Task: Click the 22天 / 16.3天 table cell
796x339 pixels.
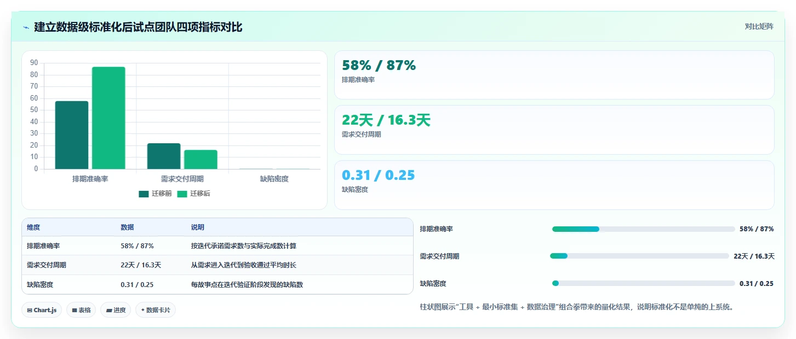Action: (141, 265)
